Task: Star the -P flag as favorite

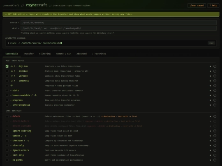Action: pyautogui.click(x=210, y=86)
